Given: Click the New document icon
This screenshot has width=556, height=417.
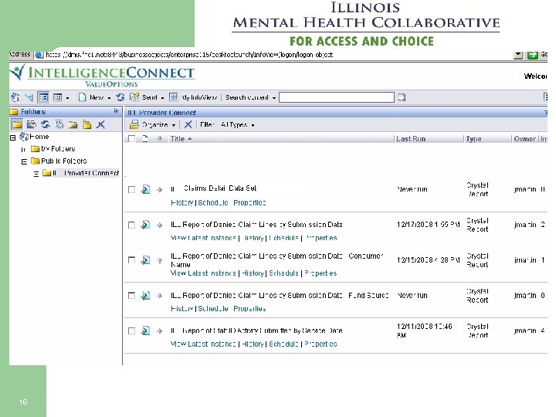Looking at the screenshot, I should pyautogui.click(x=83, y=97).
